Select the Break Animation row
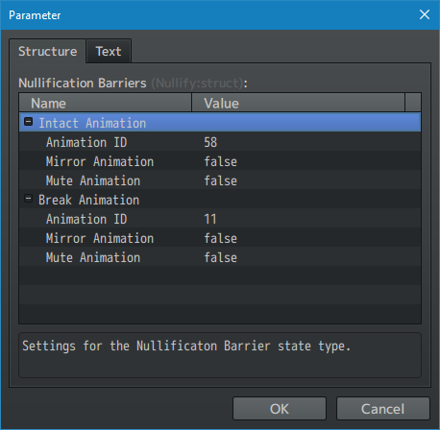Viewport: 440px width, 430px height. point(220,199)
